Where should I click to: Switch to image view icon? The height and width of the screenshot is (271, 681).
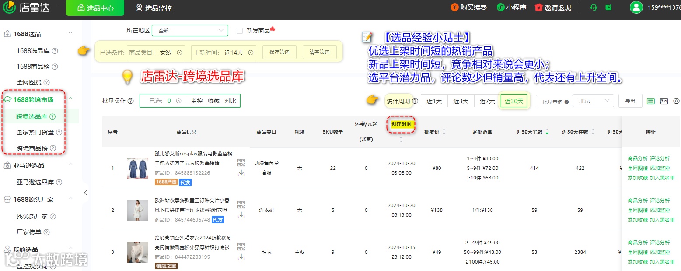(x=664, y=101)
